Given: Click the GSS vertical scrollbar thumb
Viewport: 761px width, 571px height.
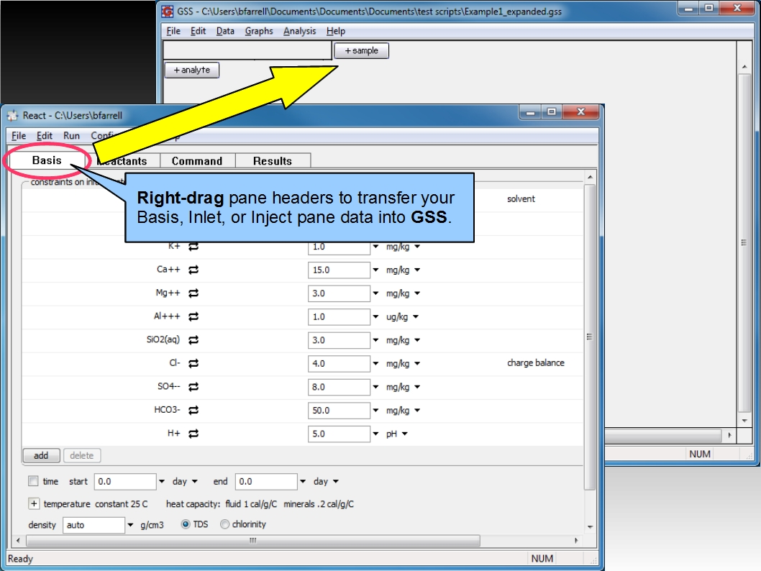Looking at the screenshot, I should [x=744, y=242].
